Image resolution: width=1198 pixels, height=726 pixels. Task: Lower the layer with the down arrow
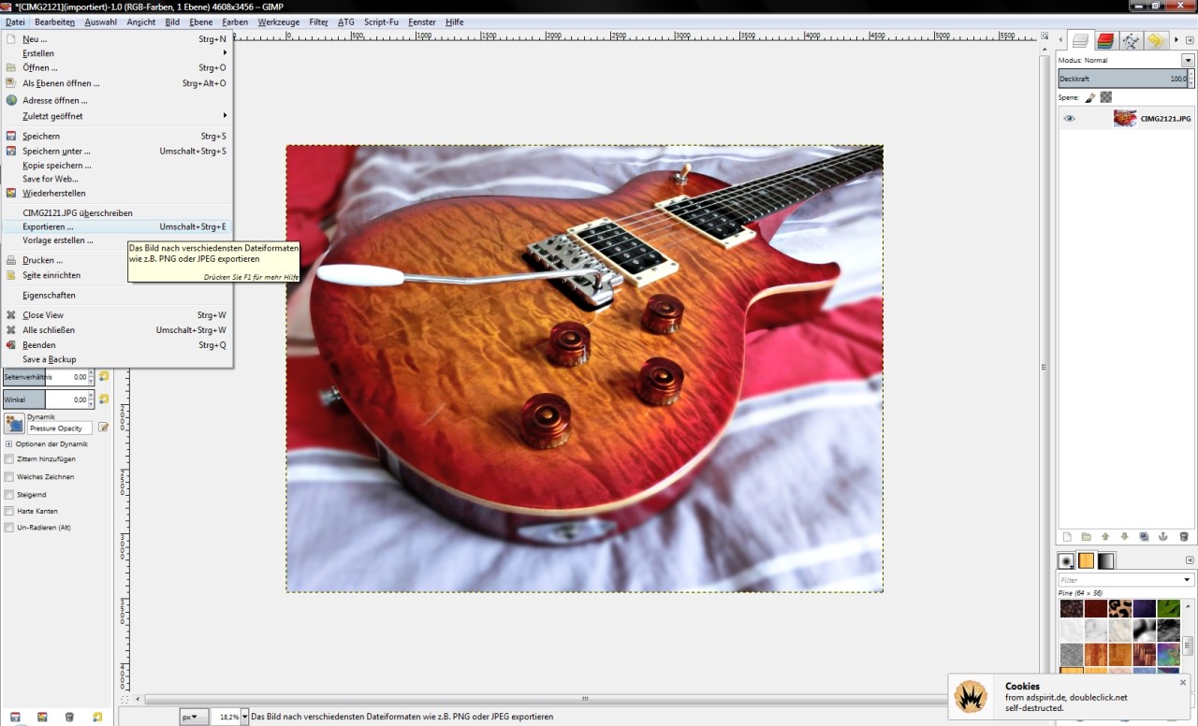tap(1125, 537)
